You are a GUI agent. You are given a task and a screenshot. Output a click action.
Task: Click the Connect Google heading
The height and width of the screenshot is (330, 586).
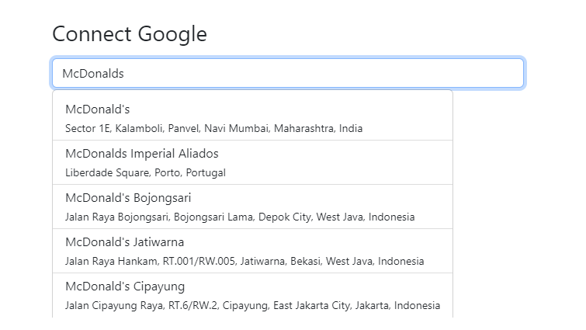pos(130,34)
